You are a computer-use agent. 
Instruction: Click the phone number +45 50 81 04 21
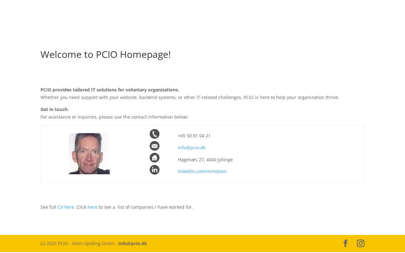pyautogui.click(x=194, y=136)
